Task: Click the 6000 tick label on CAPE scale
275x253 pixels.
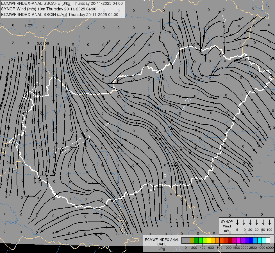Action: pos(270,248)
